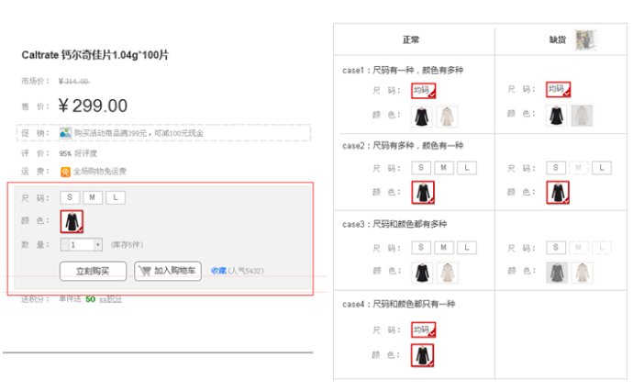Select 均码 size in case4
633x391 pixels.
tap(424, 330)
